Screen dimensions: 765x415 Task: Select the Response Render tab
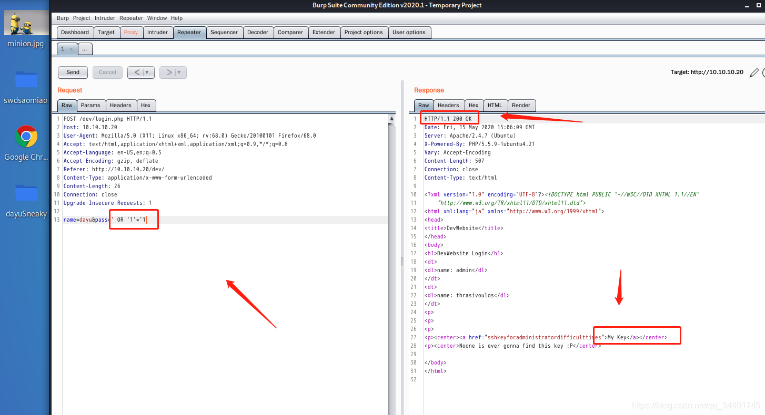click(521, 105)
